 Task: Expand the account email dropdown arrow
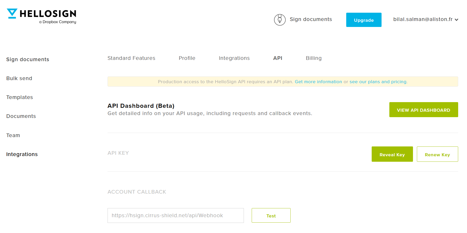[456, 20]
